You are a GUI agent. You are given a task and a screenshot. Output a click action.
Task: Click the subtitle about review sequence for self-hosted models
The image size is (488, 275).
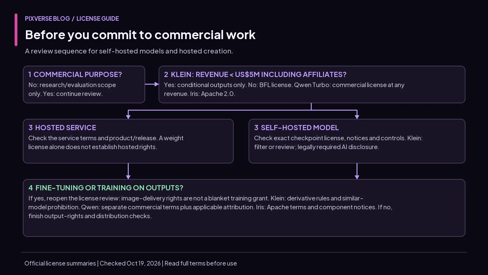[x=129, y=51]
